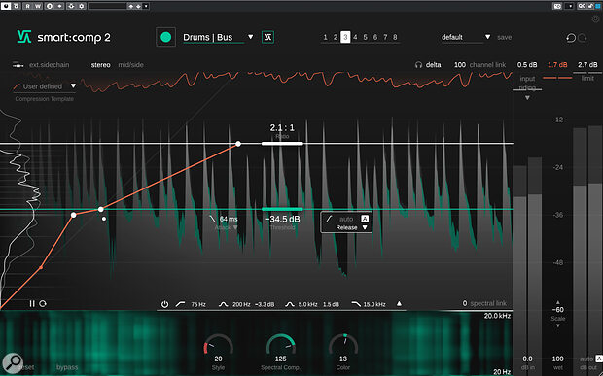Open the Drums | Bus profile dropdown
The height and width of the screenshot is (376, 603).
tap(250, 37)
